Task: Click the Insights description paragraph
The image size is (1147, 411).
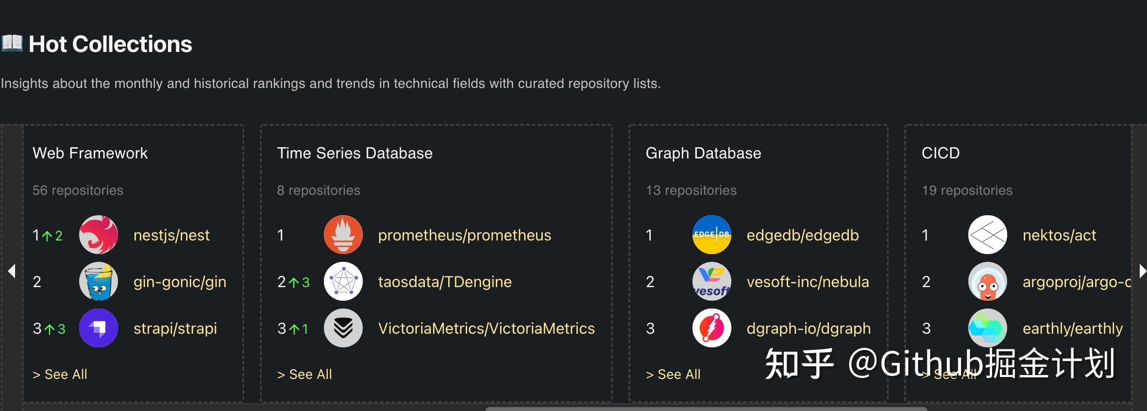Action: point(331,84)
